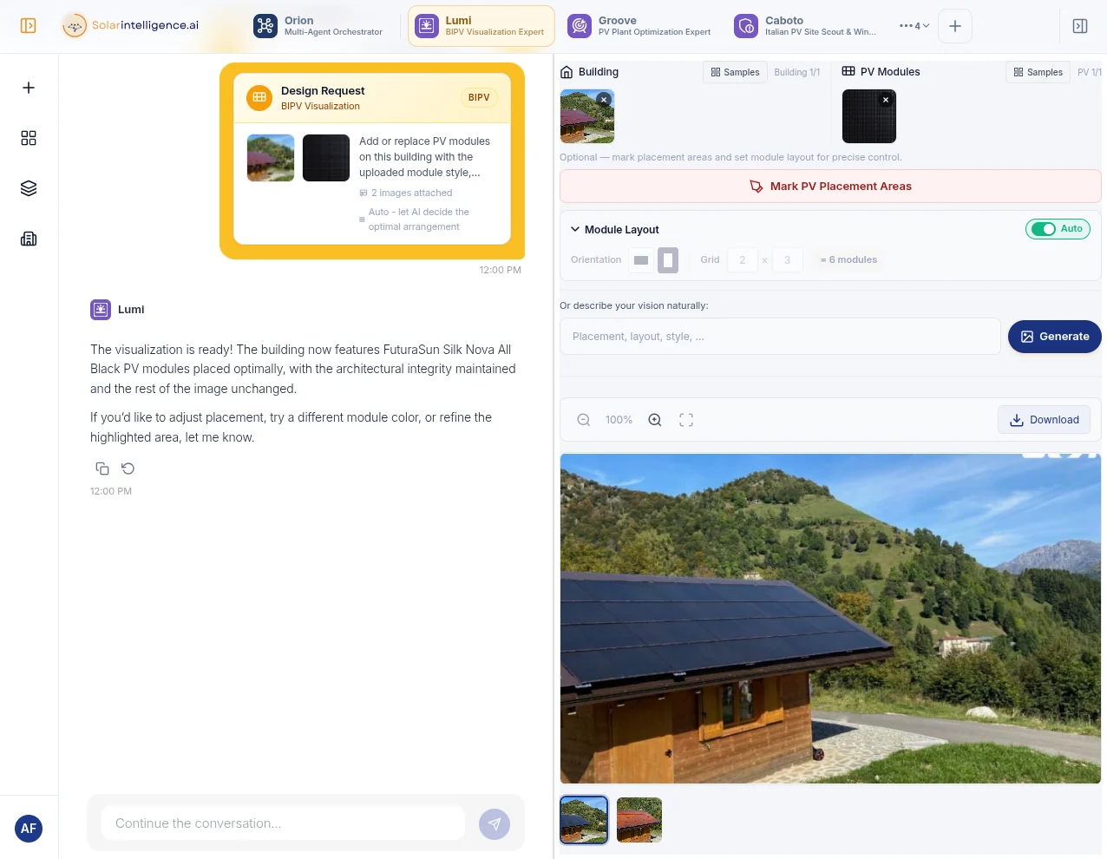Zoom out the visualization image

[584, 420]
